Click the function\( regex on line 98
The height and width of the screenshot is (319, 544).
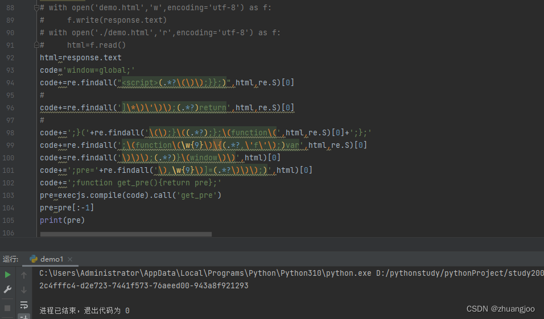pos(213,133)
